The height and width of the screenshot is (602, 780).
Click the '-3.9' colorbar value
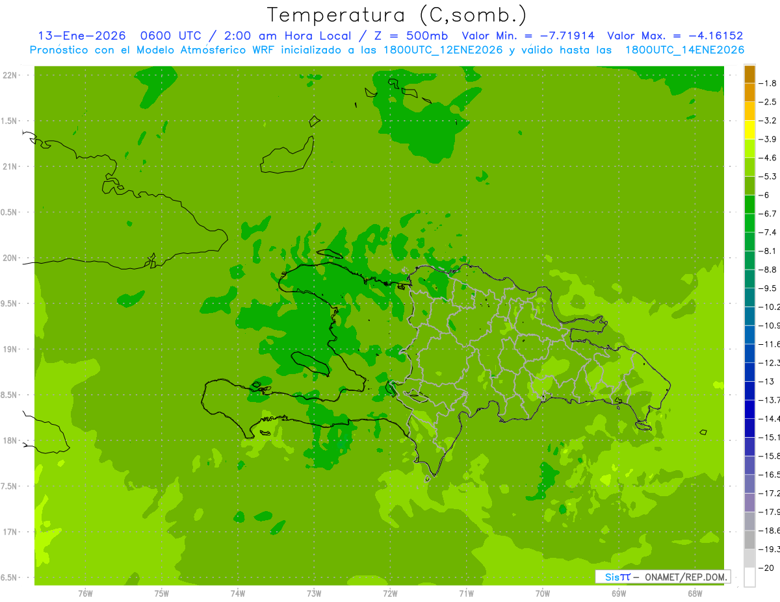pos(769,139)
